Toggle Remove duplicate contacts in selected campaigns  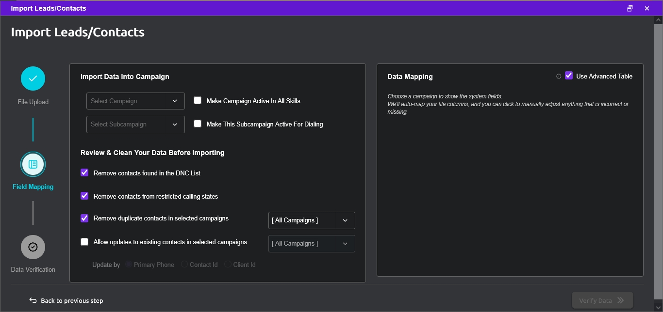(84, 218)
